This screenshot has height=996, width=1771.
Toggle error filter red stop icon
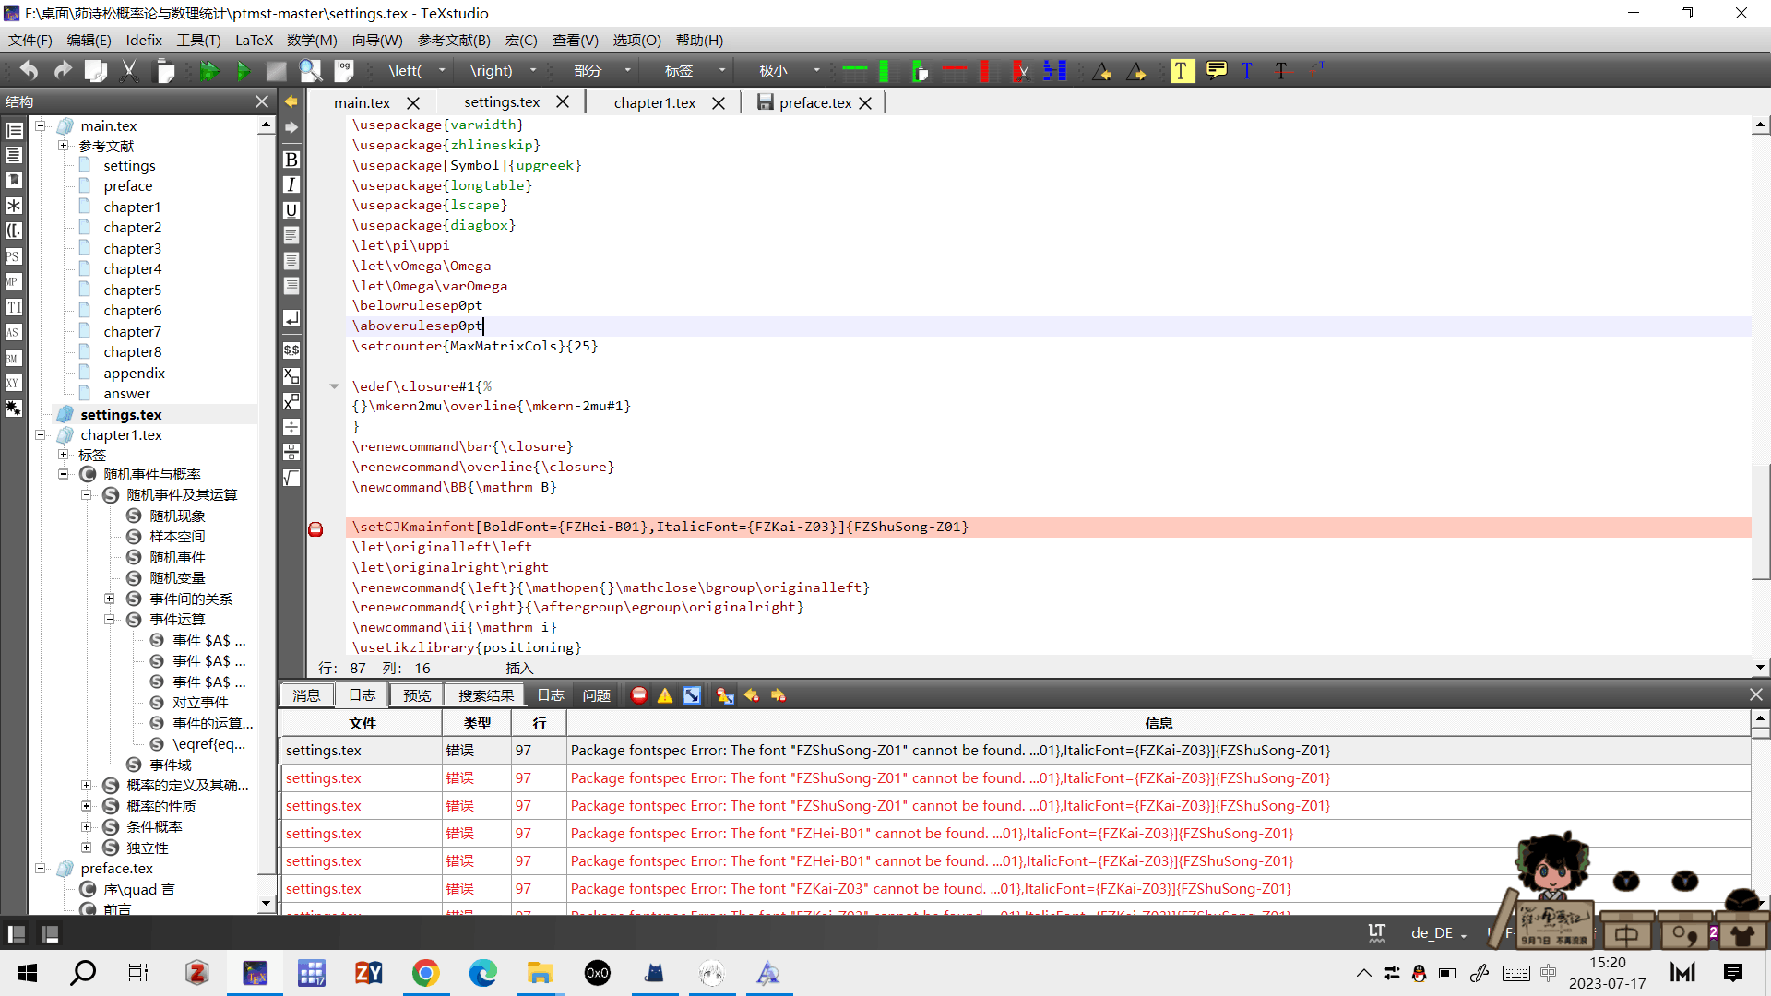pos(638,695)
